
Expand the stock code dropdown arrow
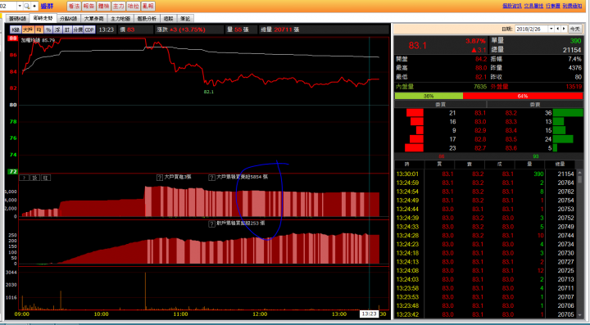[20, 6]
